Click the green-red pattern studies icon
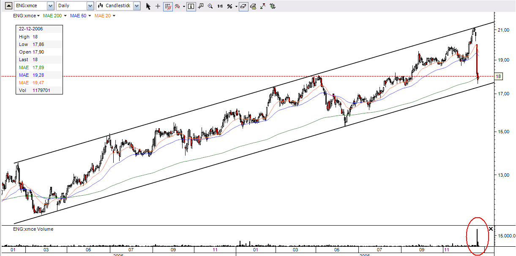The width and height of the screenshot is (516, 256). pos(273,6)
